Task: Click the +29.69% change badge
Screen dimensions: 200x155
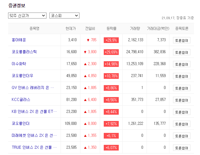Action: pos(111,52)
